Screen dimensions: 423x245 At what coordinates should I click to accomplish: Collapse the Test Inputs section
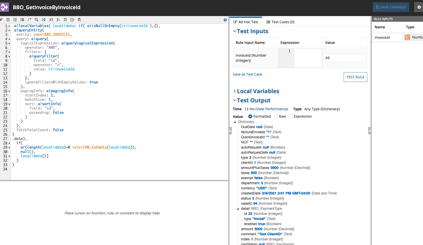coord(235,31)
